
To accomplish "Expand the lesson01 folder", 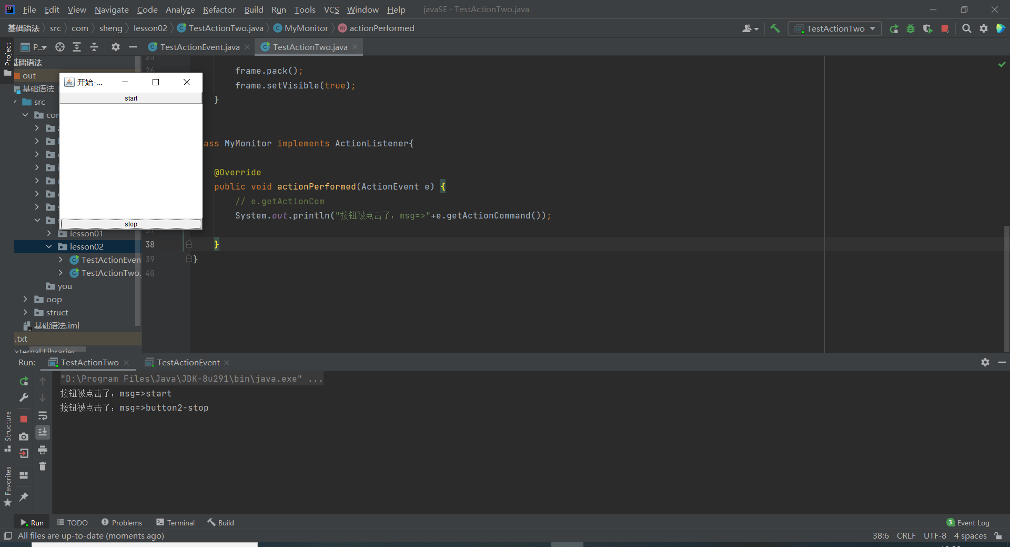I will pos(49,233).
